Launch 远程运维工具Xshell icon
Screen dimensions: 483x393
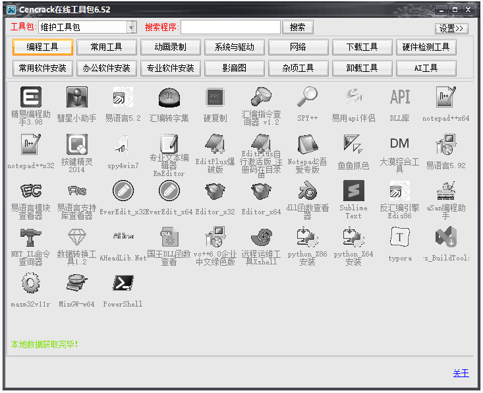(x=261, y=238)
